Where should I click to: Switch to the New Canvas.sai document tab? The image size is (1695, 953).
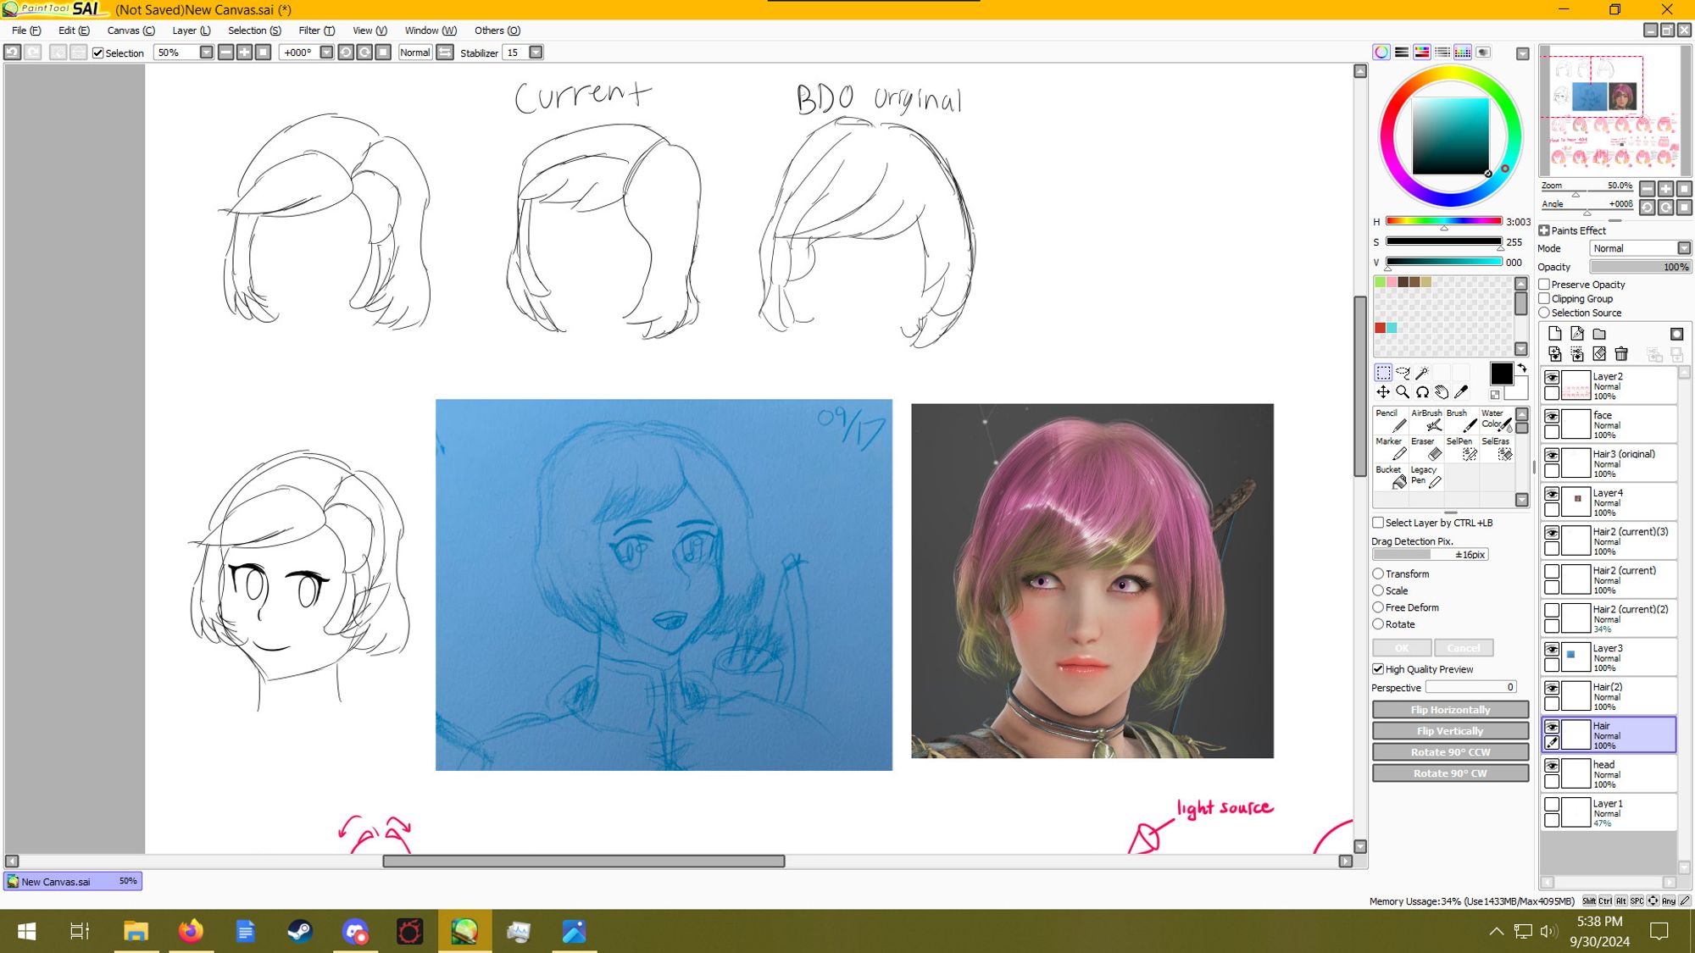click(x=73, y=881)
